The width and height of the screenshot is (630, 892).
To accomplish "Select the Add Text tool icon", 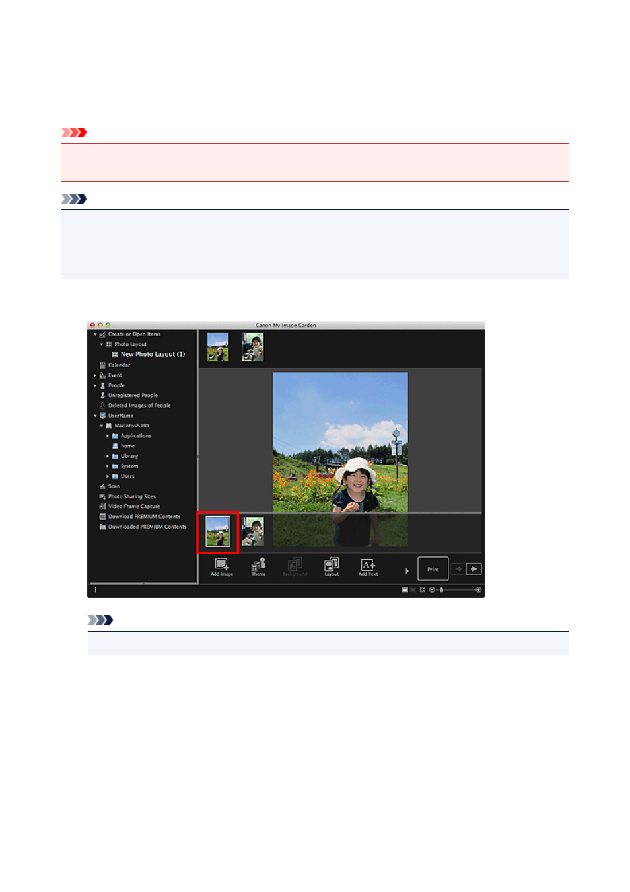I will tap(368, 564).
